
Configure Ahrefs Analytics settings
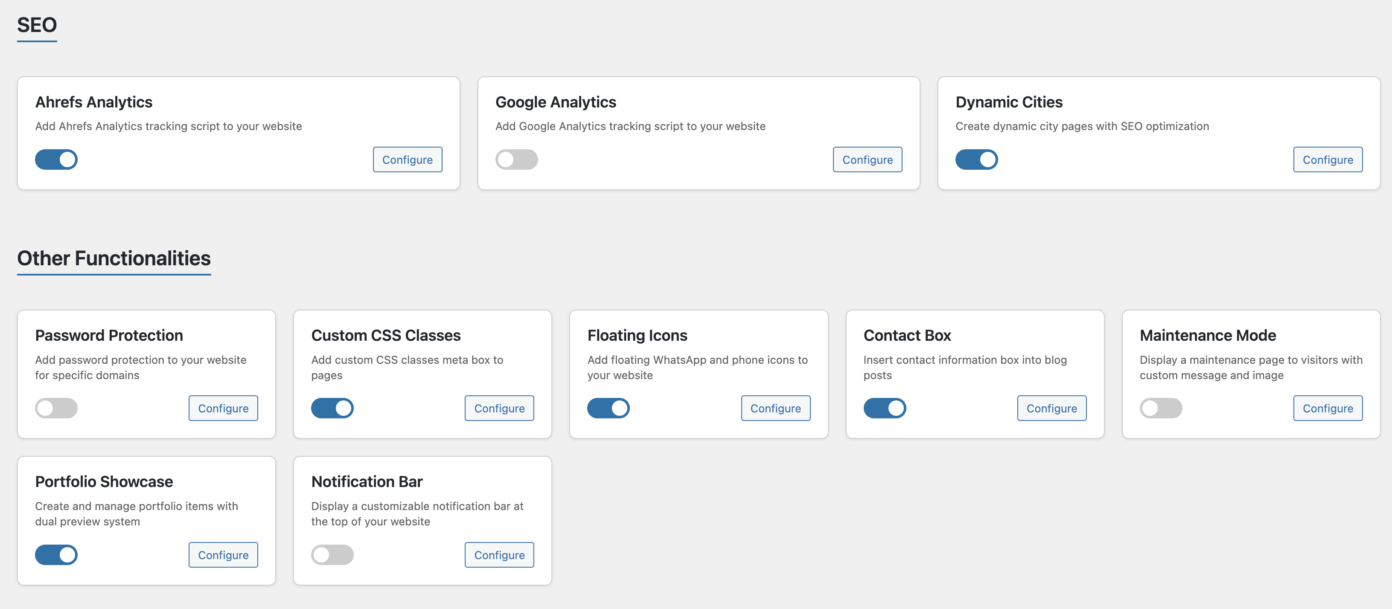pos(407,160)
